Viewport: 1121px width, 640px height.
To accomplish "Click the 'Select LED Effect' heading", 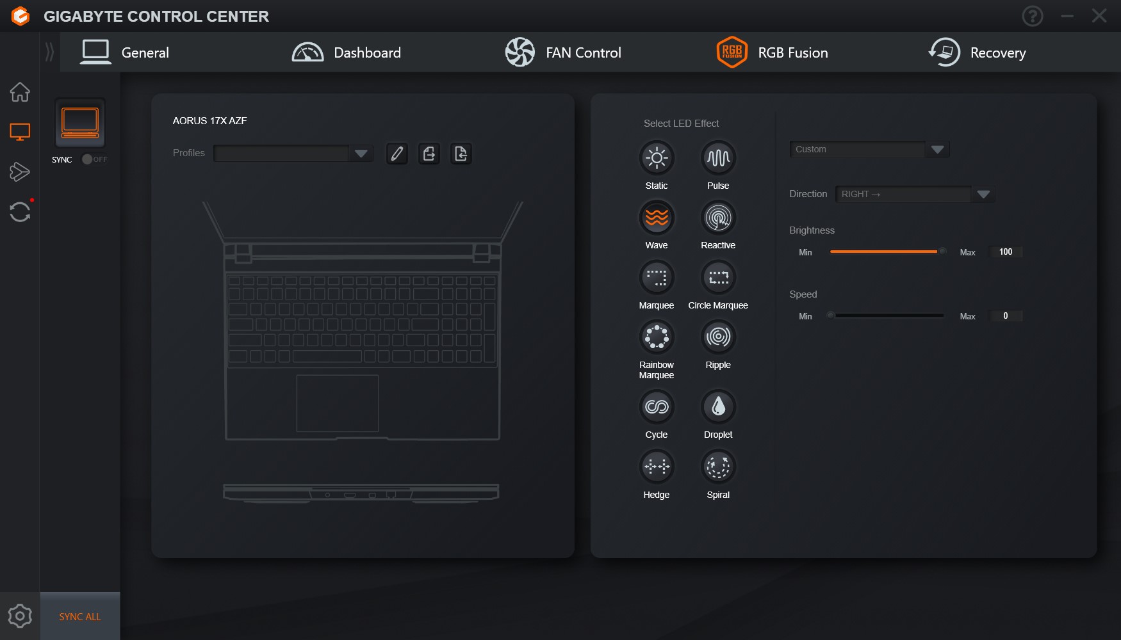I will click(x=682, y=123).
